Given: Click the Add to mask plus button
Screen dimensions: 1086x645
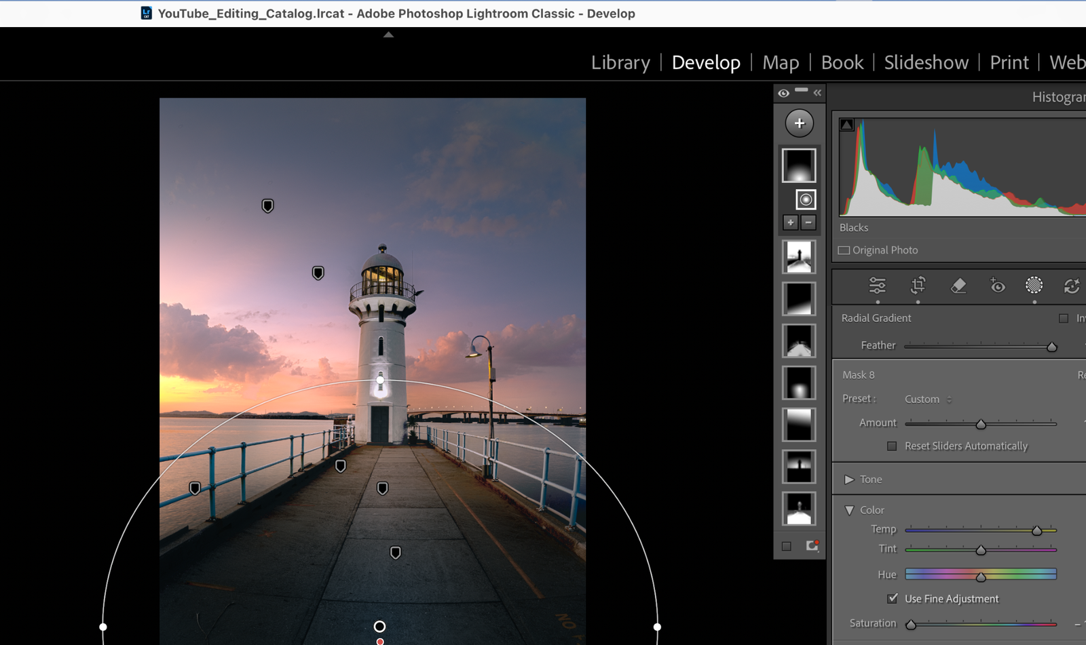Looking at the screenshot, I should pyautogui.click(x=790, y=222).
